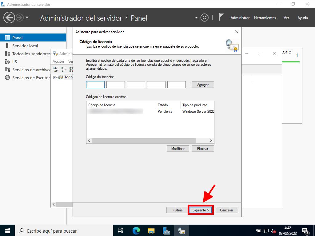This screenshot has width=315, height=236.
Task: Open the dropdown arrow beside refresh icon
Action: point(197,18)
